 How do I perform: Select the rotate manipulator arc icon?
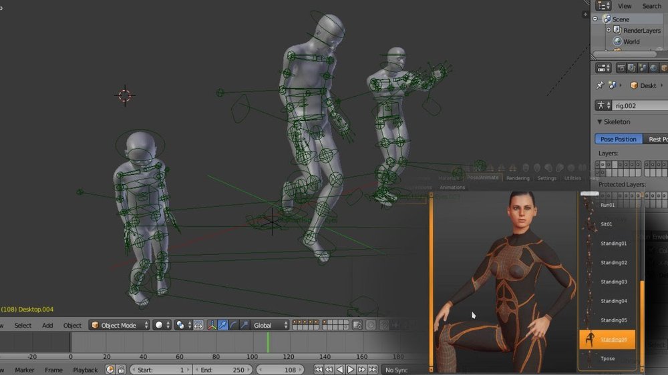pyautogui.click(x=233, y=325)
